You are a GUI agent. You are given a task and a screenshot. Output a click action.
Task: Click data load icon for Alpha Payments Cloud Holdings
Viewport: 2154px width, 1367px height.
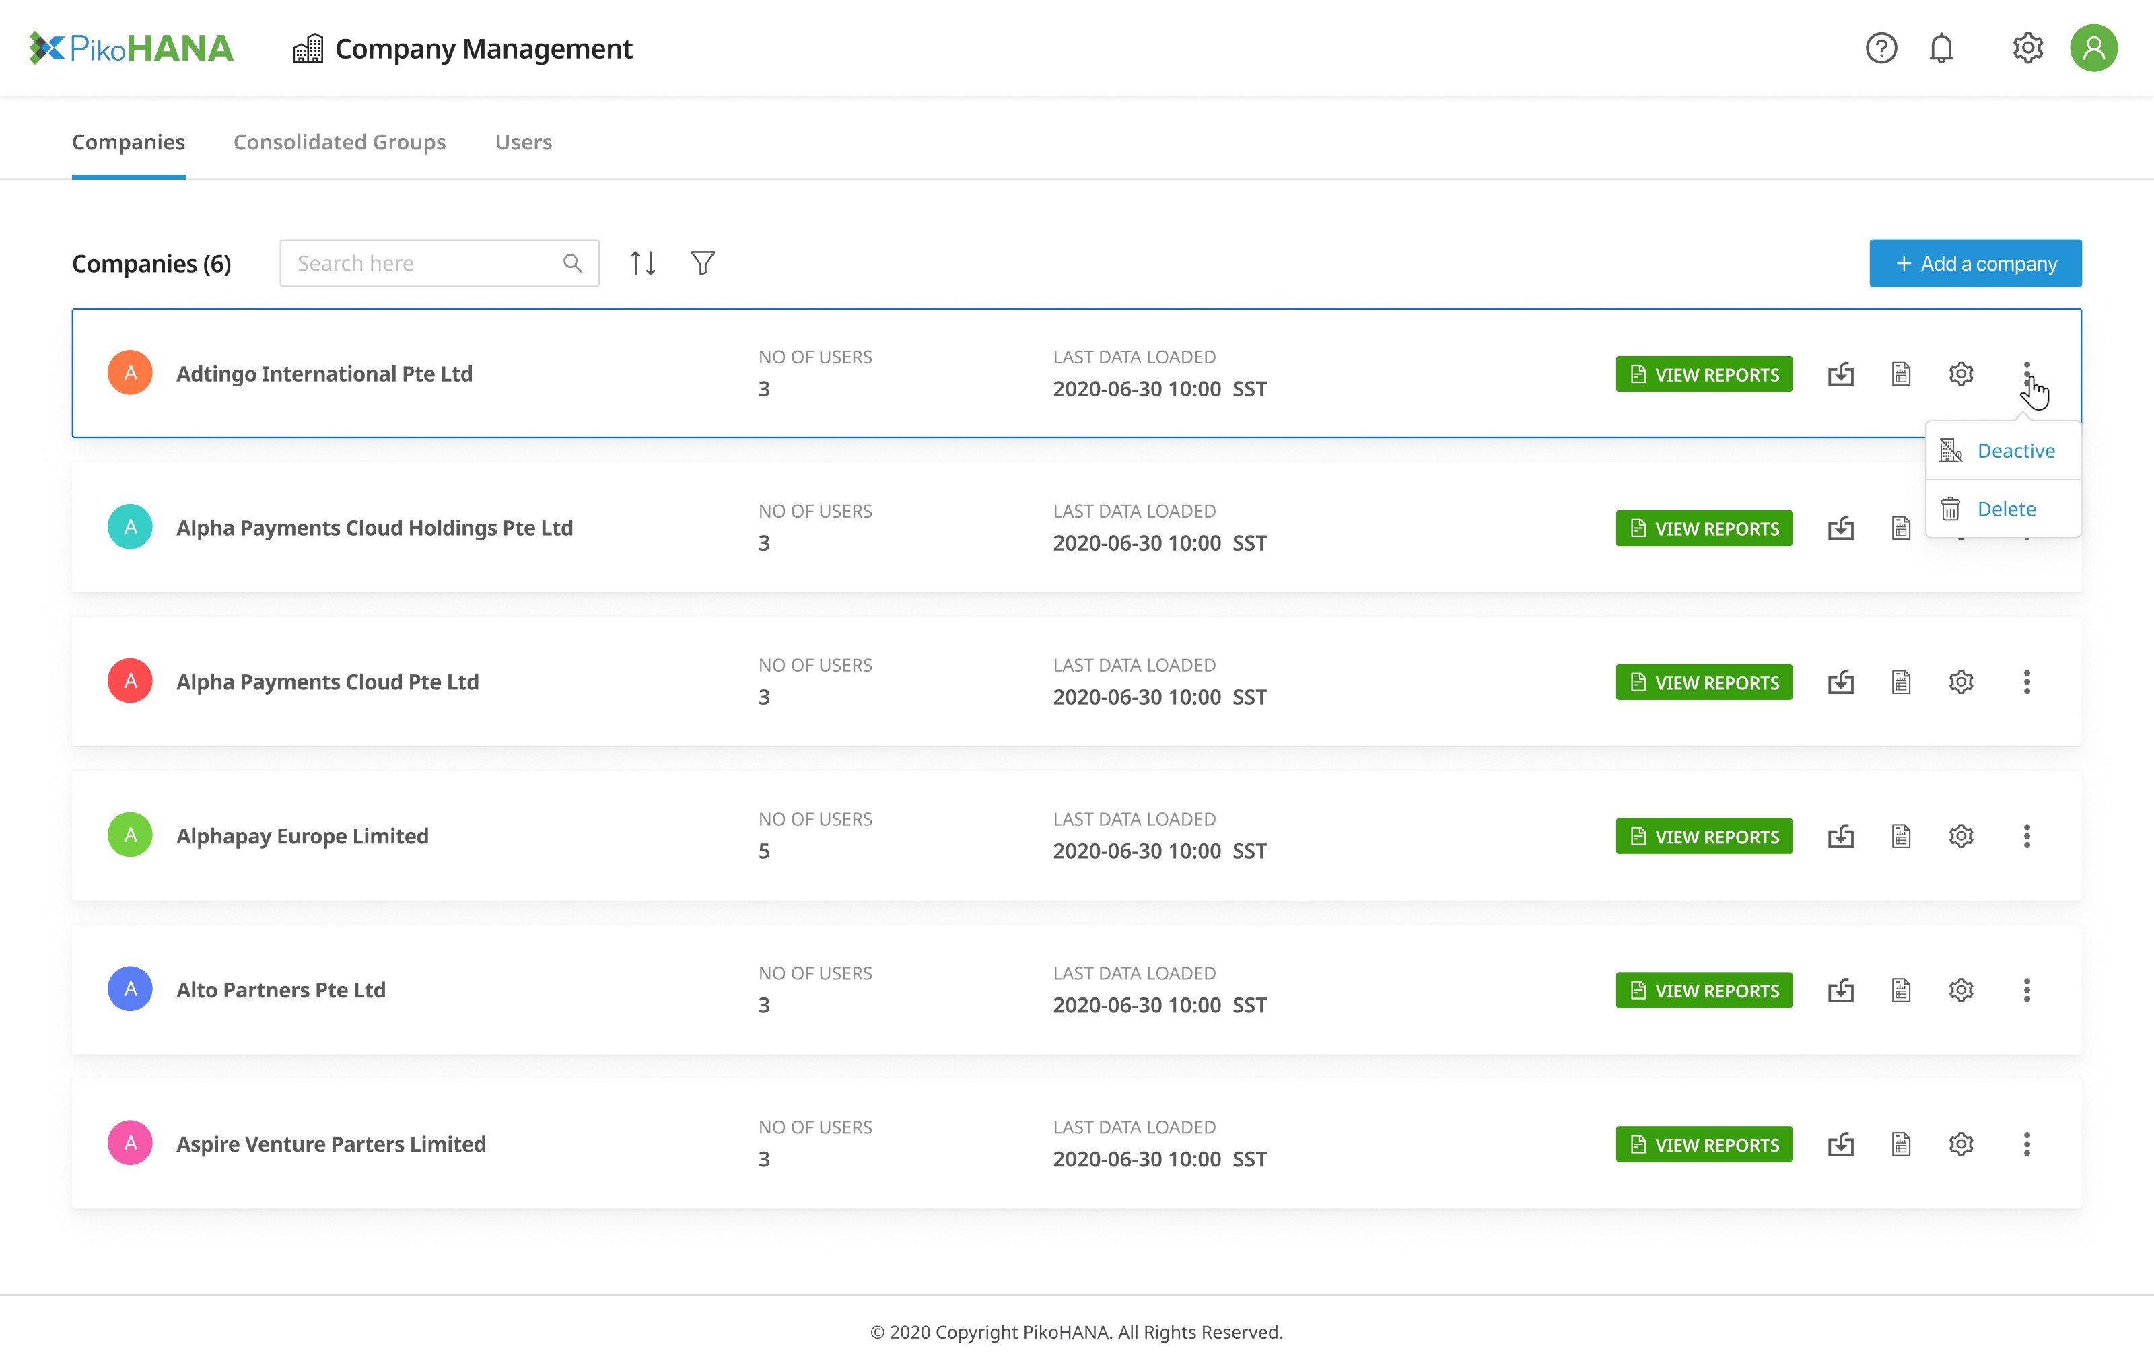click(x=1841, y=528)
